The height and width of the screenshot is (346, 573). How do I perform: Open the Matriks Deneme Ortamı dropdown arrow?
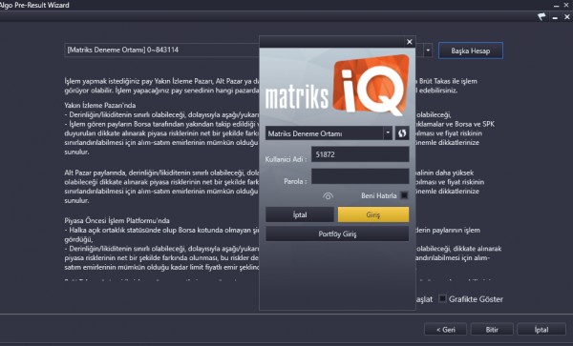(388, 133)
